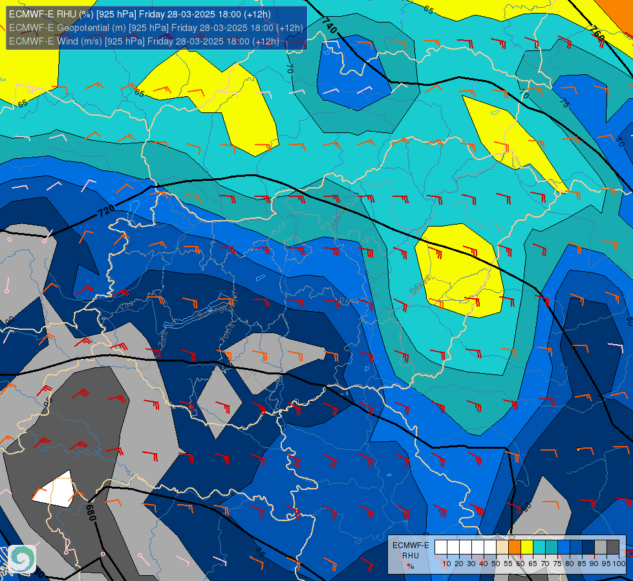Click the 680 geopotential contour label
Screen dimensions: 633x581
[91, 512]
